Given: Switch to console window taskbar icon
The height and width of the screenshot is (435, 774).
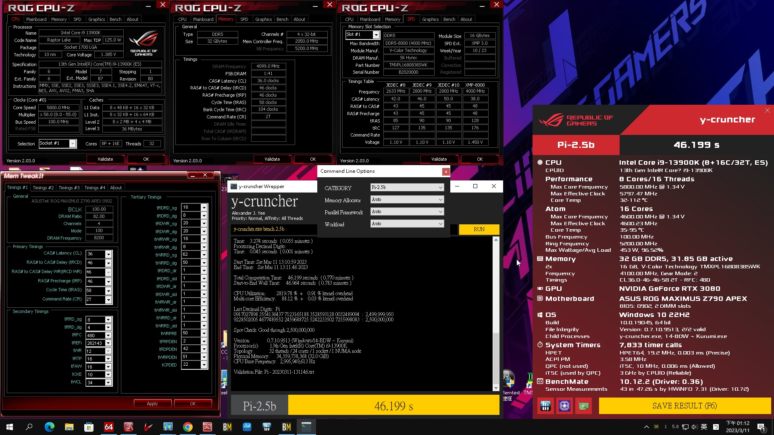Looking at the screenshot, I should 306,427.
